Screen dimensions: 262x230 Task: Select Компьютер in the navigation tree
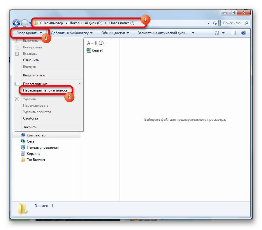[36, 135]
